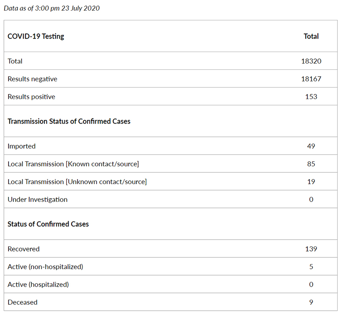The width and height of the screenshot is (339, 312).
Task: Click the Recovered count 139
Action: (x=311, y=249)
